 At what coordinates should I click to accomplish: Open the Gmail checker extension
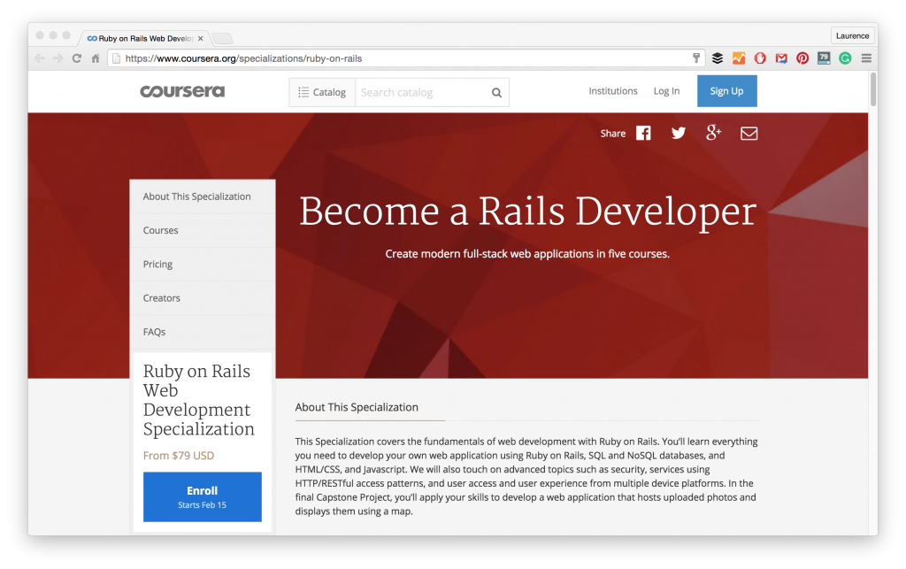(781, 58)
